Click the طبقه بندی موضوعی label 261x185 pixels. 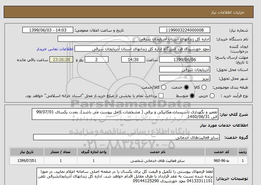[230, 87]
